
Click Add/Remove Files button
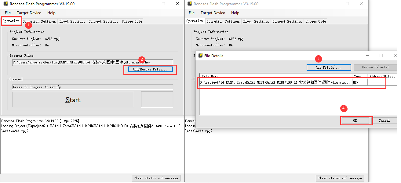150,70
